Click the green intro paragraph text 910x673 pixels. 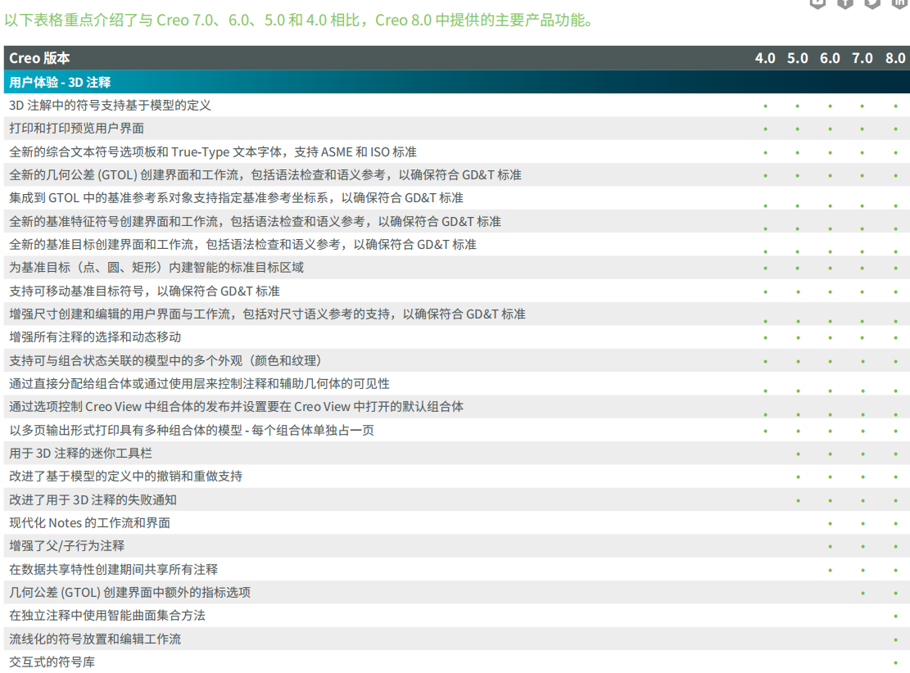tap(299, 20)
